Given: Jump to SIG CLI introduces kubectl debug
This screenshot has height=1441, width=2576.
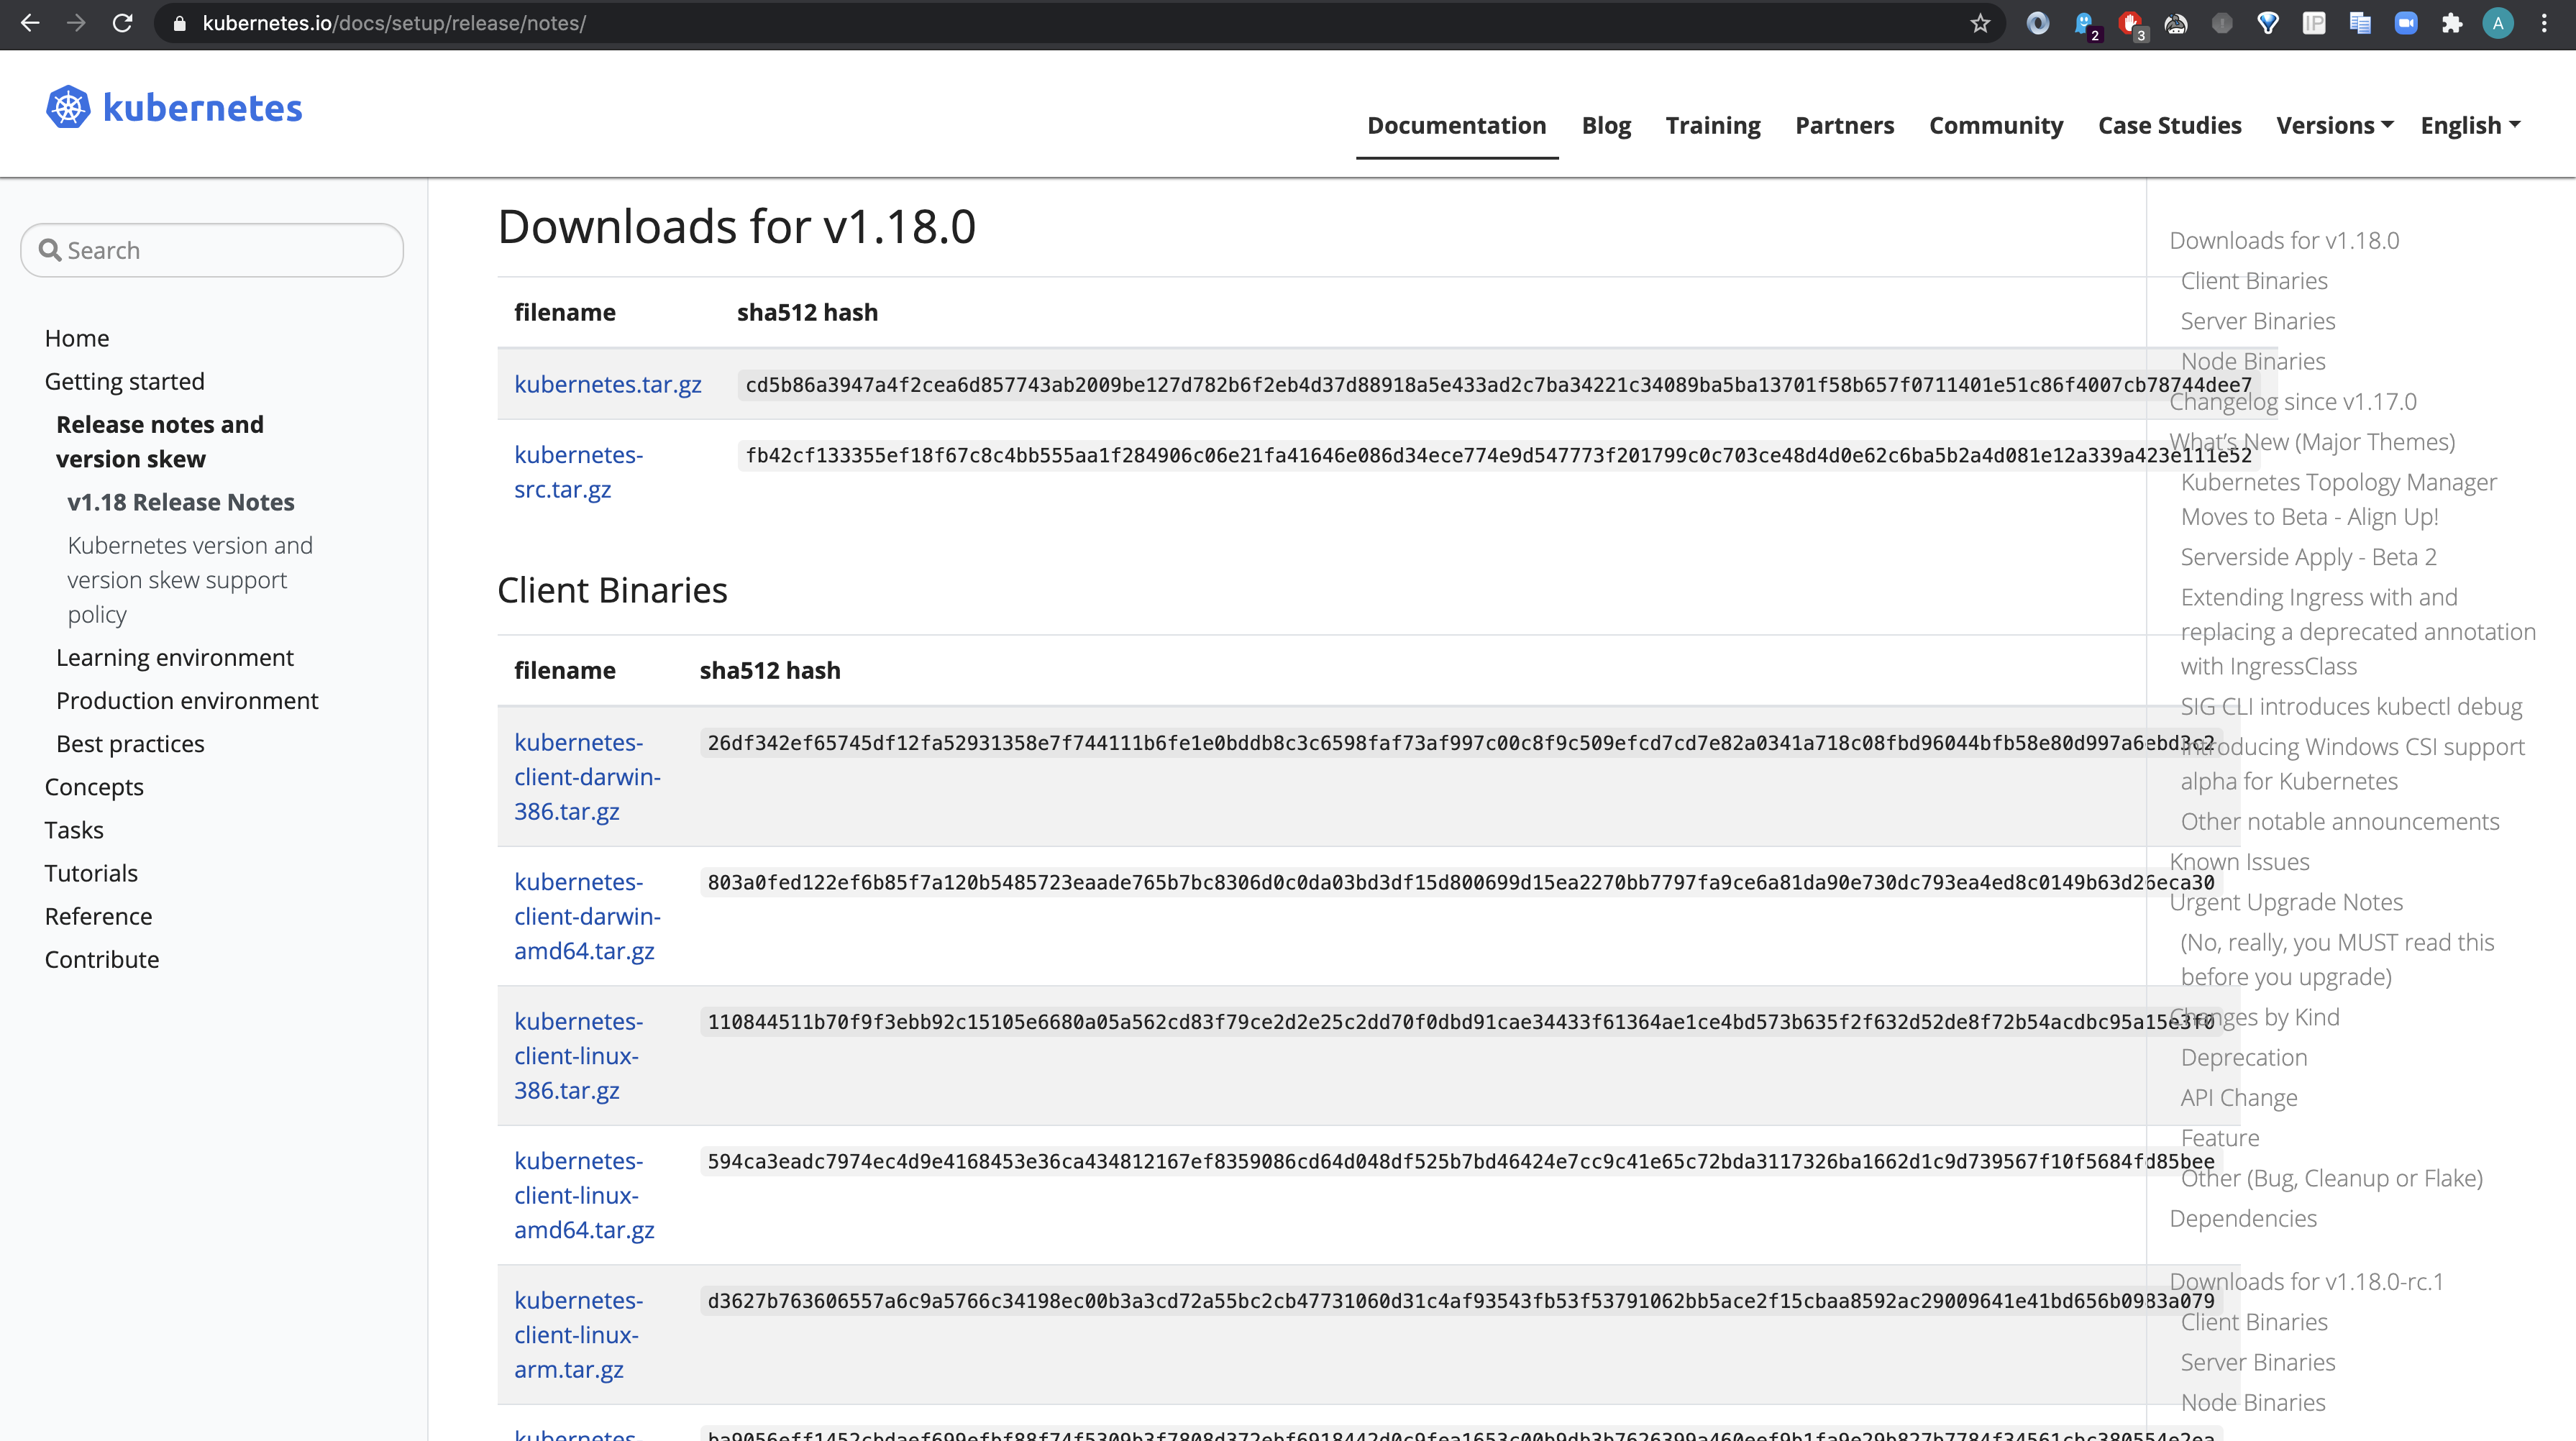Looking at the screenshot, I should tap(2352, 707).
